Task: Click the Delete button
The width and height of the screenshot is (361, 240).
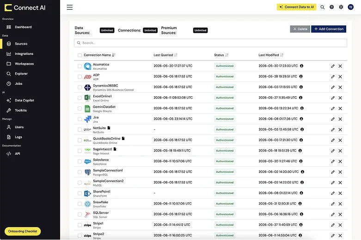Action: pyautogui.click(x=300, y=29)
